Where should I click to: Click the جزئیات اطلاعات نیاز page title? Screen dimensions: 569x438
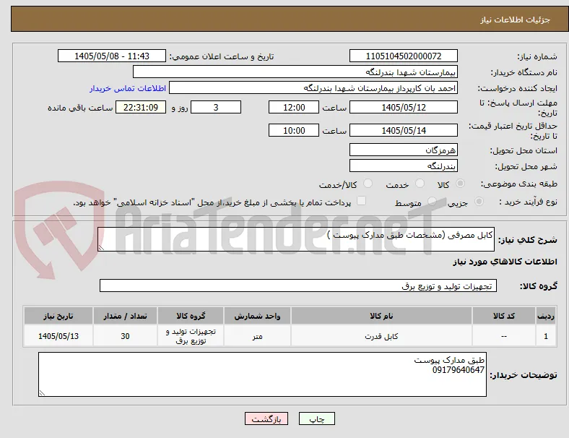click(x=516, y=20)
